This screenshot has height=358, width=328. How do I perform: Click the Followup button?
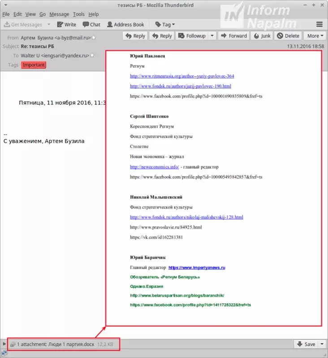[192, 36]
